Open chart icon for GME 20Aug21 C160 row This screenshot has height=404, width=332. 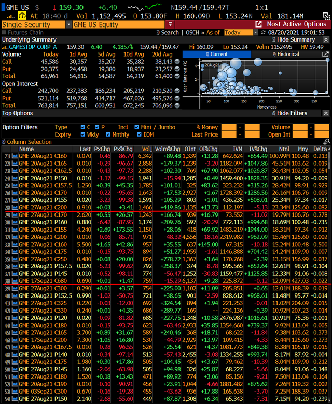[x=15, y=156]
